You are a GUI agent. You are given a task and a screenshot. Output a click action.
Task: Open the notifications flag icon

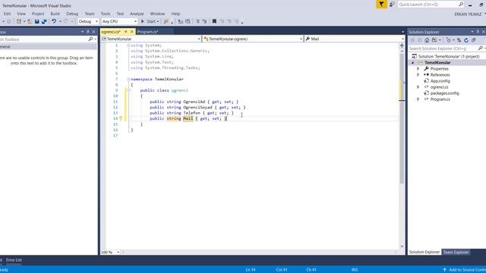pyautogui.click(x=381, y=5)
